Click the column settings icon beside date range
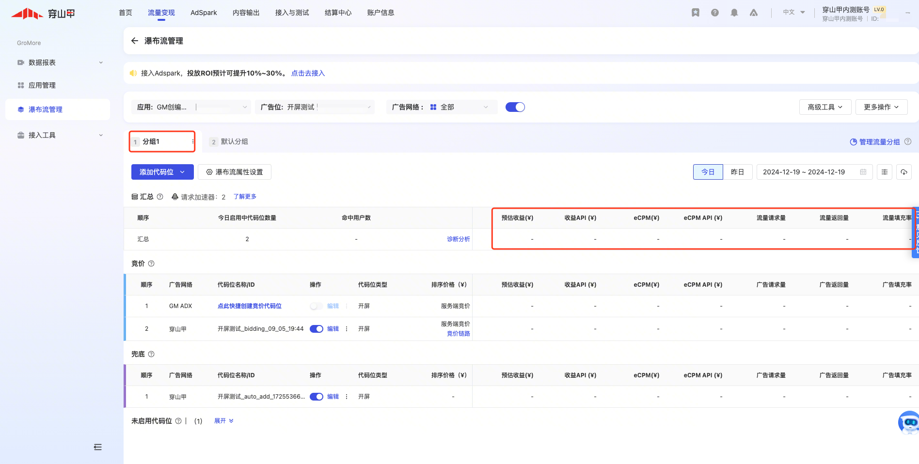Screen dimensions: 919x464 click(884, 172)
